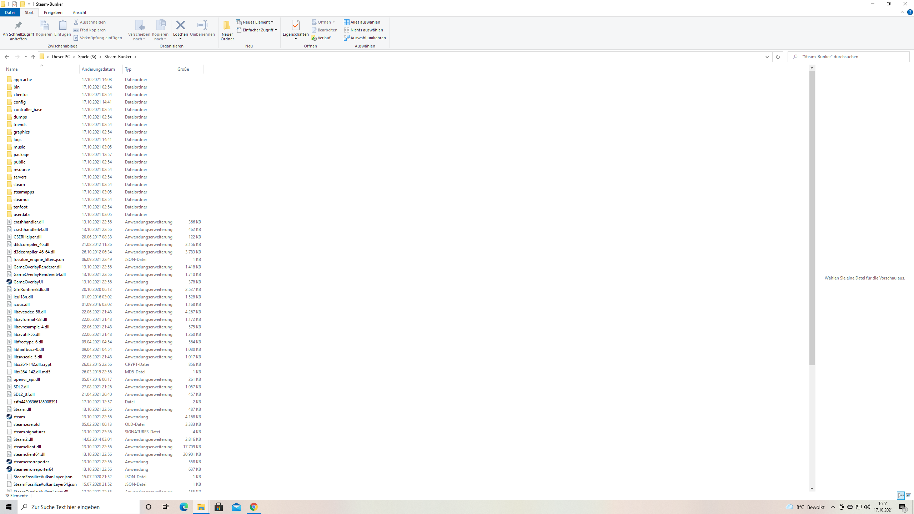This screenshot has width=914, height=514.
Task: Click Alles auswählen button
Action: (x=362, y=22)
